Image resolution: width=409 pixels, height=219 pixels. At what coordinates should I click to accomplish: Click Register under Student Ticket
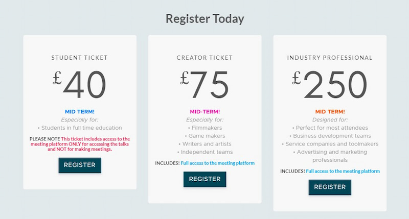pyautogui.click(x=80, y=165)
